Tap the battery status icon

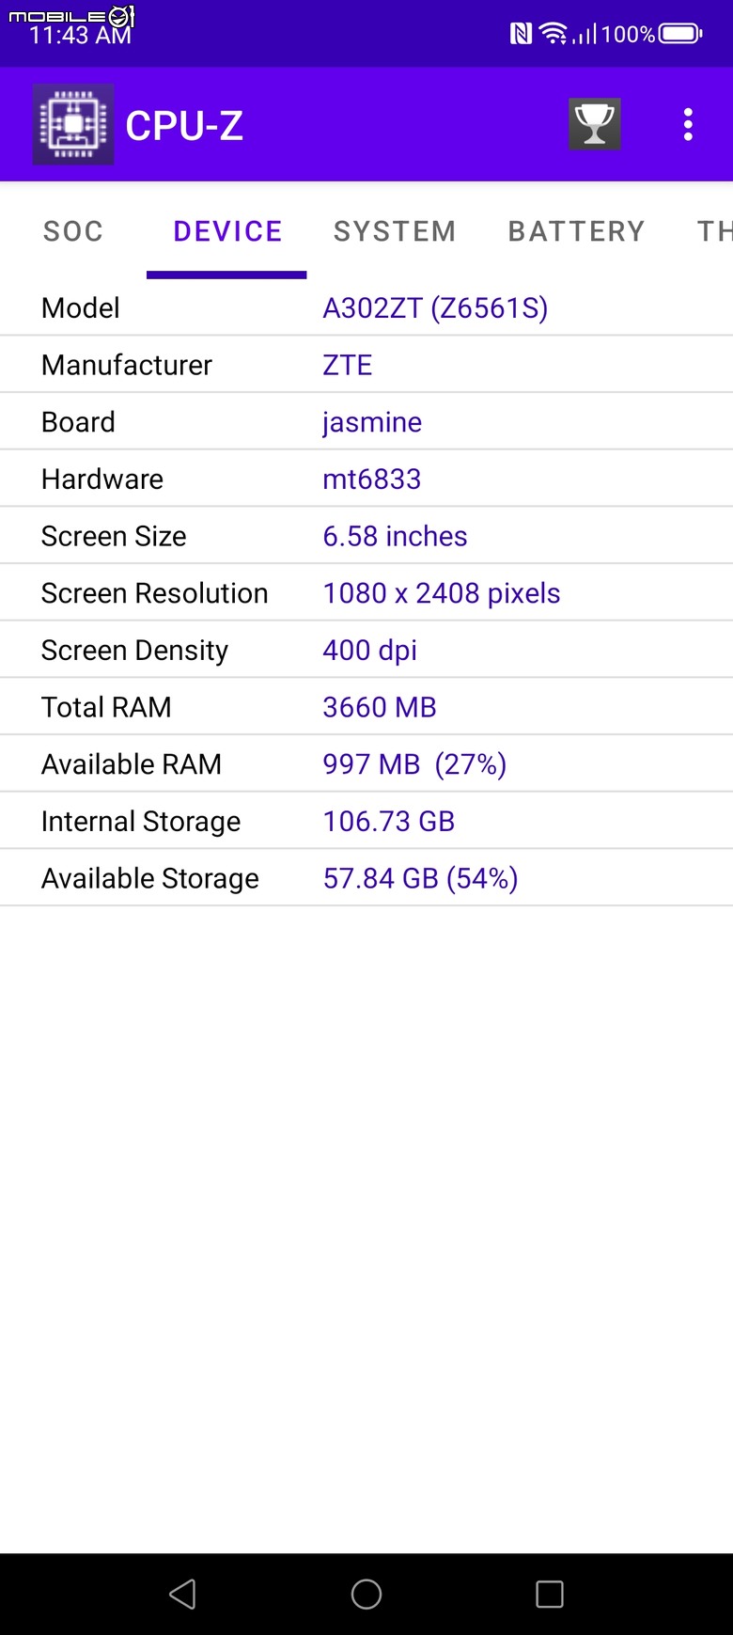pos(680,35)
